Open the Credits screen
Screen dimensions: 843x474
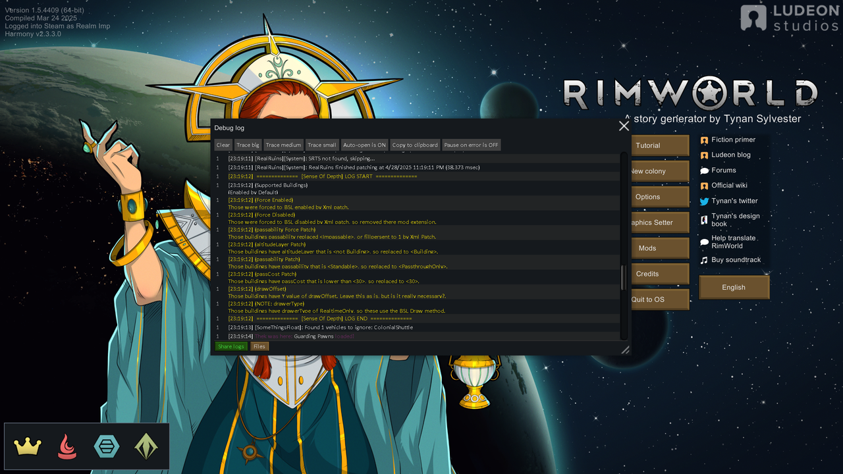(660, 274)
